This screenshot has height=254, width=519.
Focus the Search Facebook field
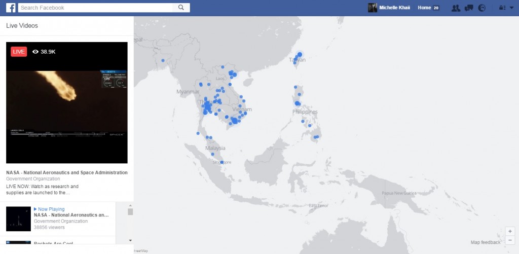pyautogui.click(x=95, y=8)
